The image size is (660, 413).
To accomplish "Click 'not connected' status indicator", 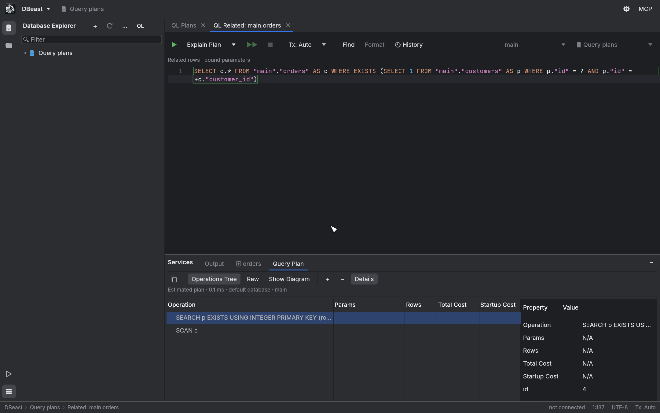I will click(x=567, y=407).
